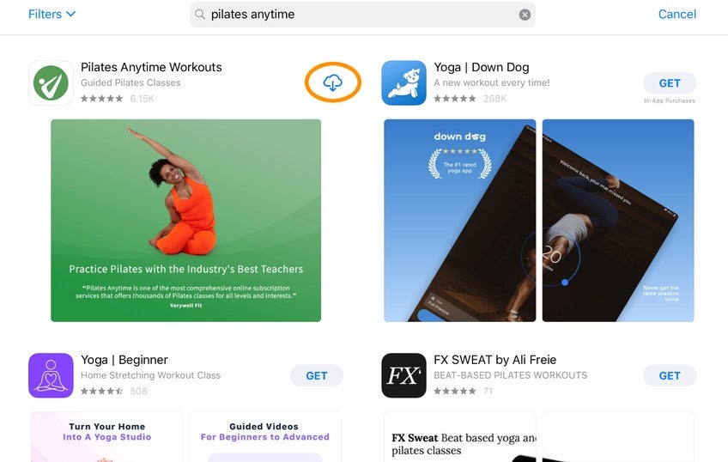Open the FX SWEAT app icon

[403, 375]
